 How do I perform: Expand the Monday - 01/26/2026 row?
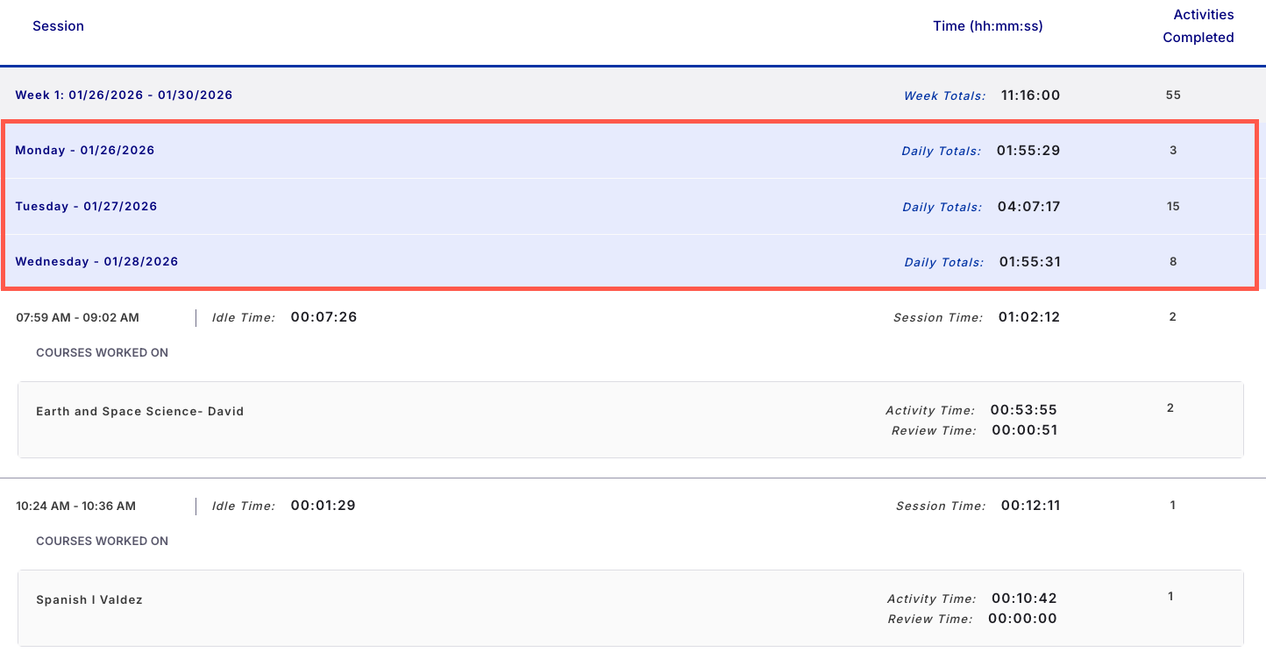(x=631, y=151)
